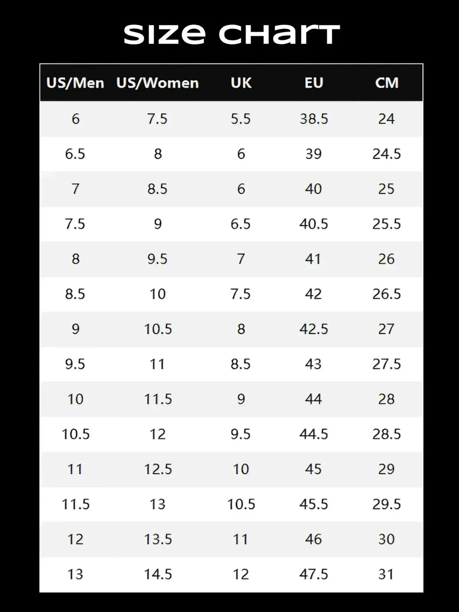
Task: Select the US/Women 12.5 cell
Action: point(158,469)
